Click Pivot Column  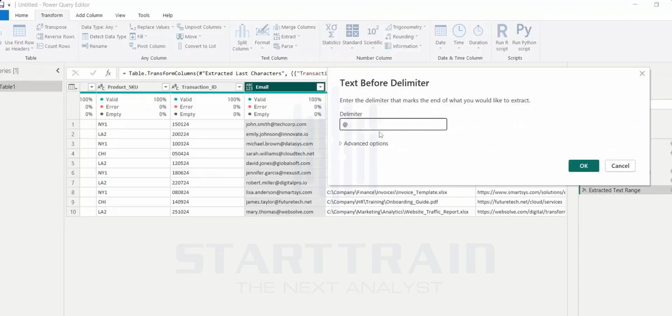147,46
